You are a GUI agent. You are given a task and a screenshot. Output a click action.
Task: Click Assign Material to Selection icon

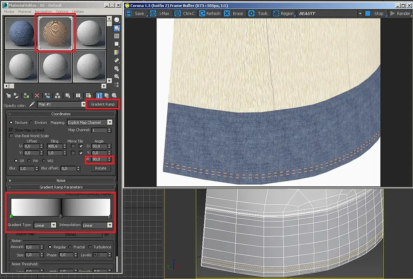tap(26, 95)
